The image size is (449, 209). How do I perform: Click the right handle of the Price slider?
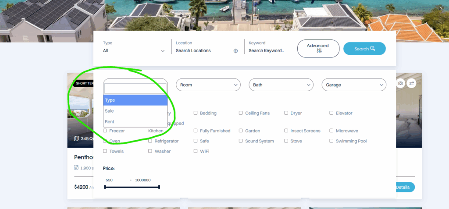(x=159, y=187)
